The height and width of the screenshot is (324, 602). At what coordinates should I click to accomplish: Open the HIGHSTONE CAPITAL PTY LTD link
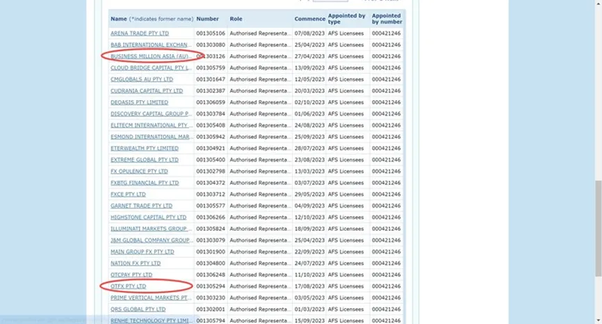[x=149, y=218]
